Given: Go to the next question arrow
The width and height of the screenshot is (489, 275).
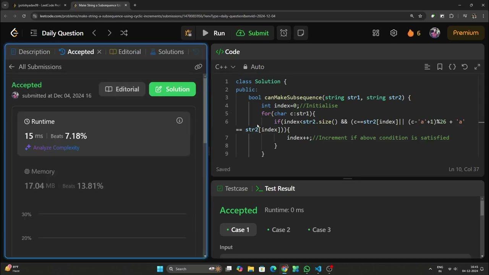Looking at the screenshot, I should [109, 33].
